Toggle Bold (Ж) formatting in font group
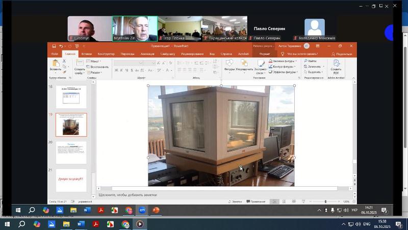The width and height of the screenshot is (408, 230). pyautogui.click(x=116, y=70)
